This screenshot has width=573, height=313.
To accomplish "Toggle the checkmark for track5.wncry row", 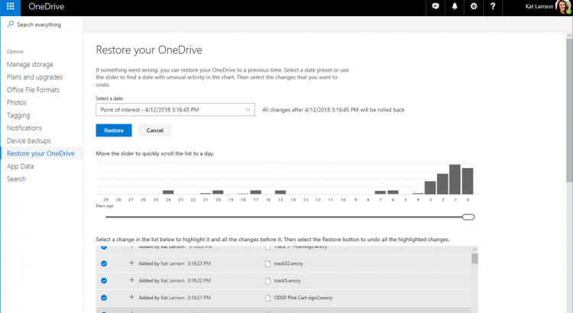I will point(104,280).
